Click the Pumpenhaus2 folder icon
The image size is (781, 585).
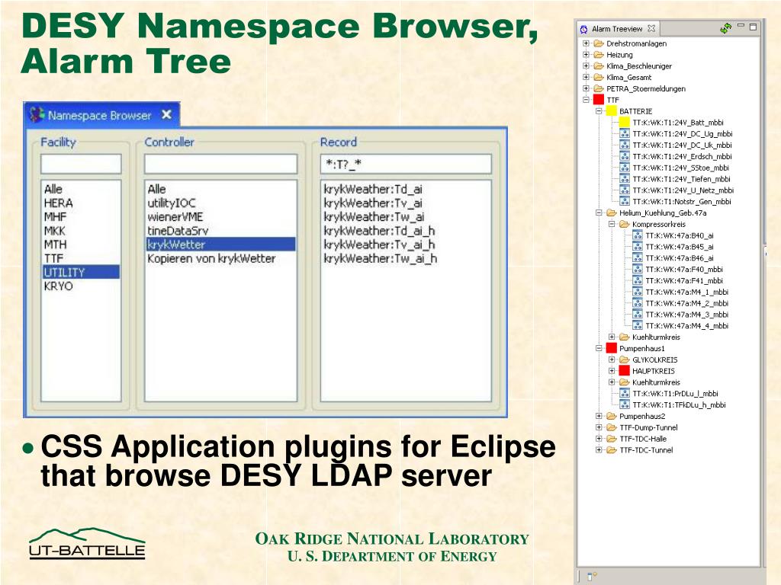pyautogui.click(x=612, y=417)
